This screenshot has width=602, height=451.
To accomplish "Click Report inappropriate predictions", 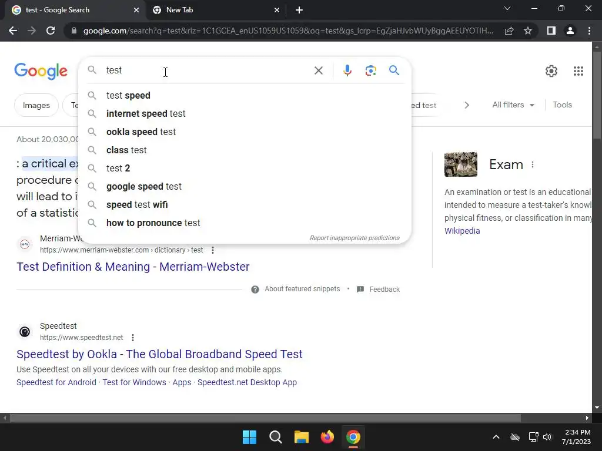I will pos(354,238).
